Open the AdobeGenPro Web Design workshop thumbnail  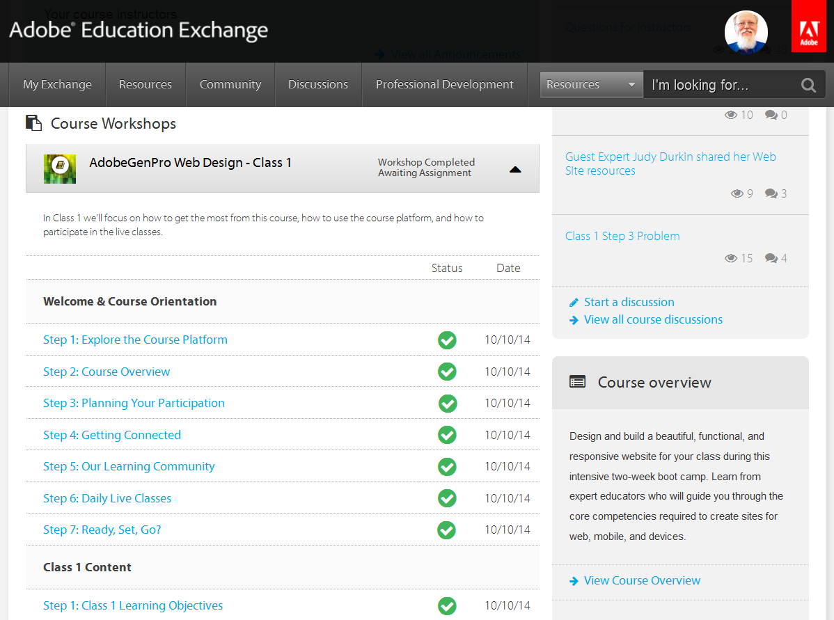(x=60, y=168)
